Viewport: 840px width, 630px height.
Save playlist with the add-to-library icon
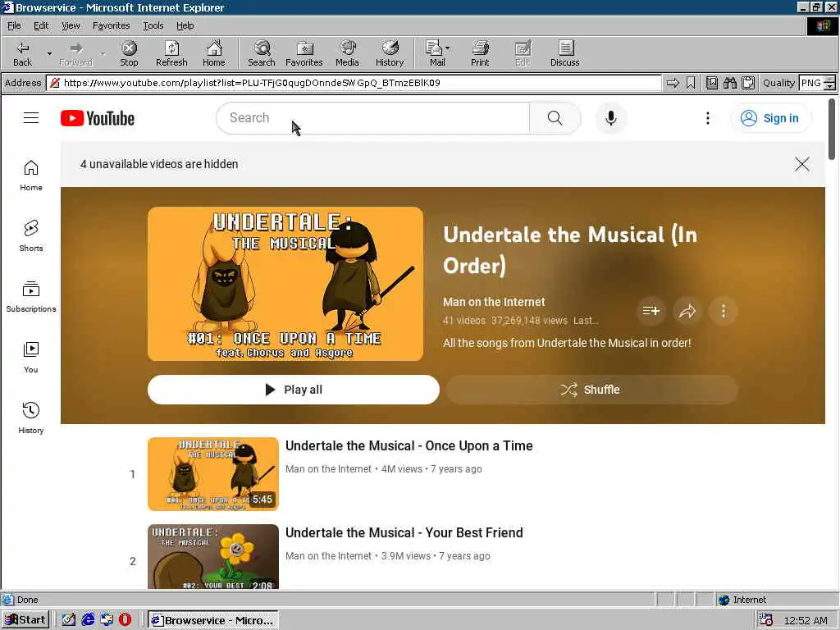pyautogui.click(x=651, y=311)
